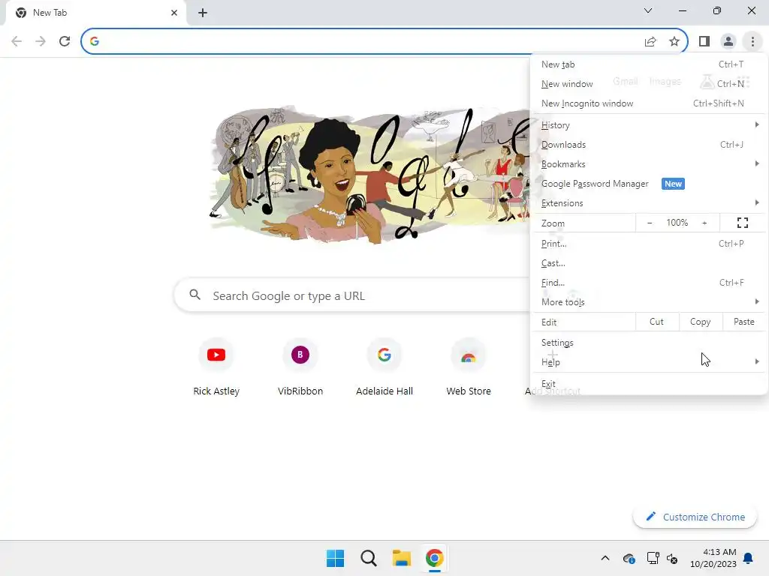Open the tab search chevron
This screenshot has width=769, height=576.
point(648,10)
